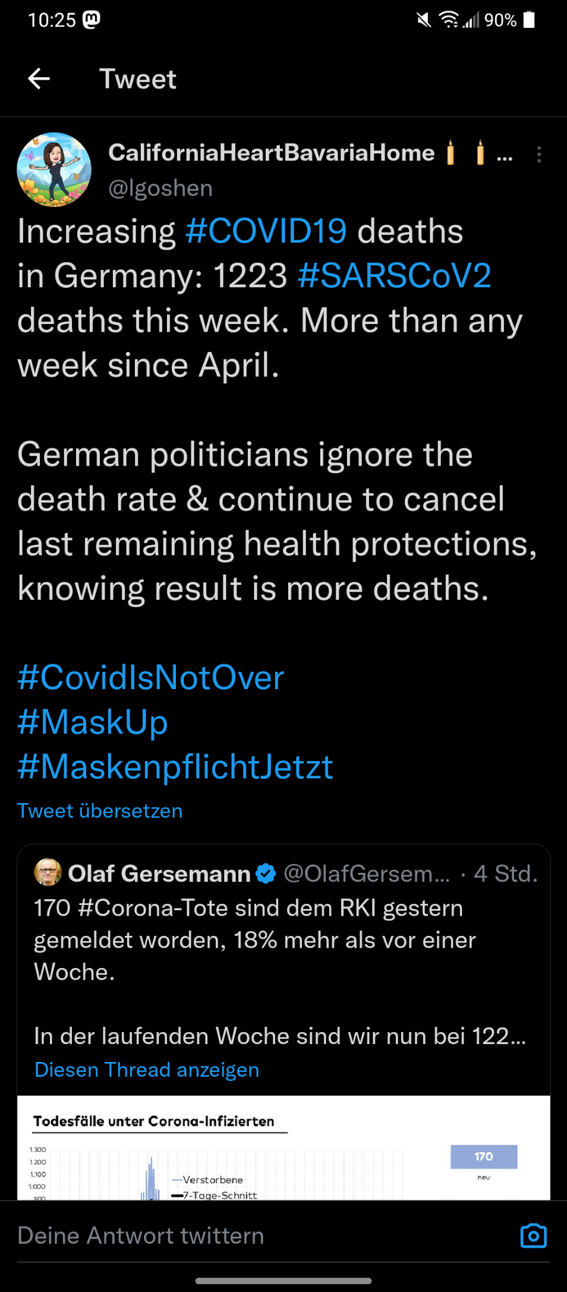Open the #CovidIsNotOver hashtag
The height and width of the screenshot is (1292, 567).
pyautogui.click(x=151, y=678)
